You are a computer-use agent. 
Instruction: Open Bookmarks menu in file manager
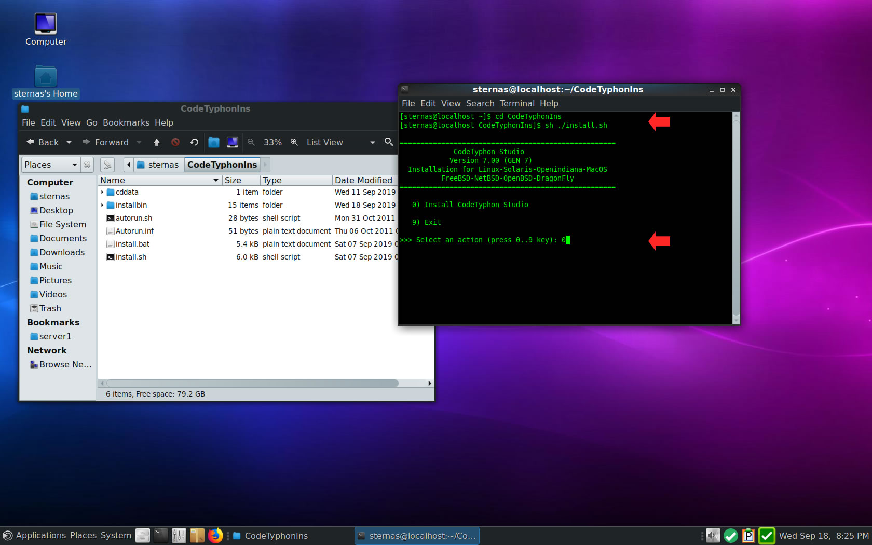pyautogui.click(x=126, y=122)
